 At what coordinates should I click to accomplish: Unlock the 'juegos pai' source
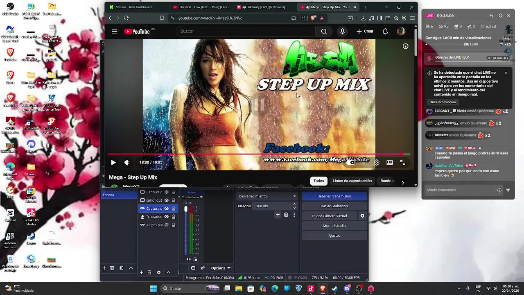(174, 225)
